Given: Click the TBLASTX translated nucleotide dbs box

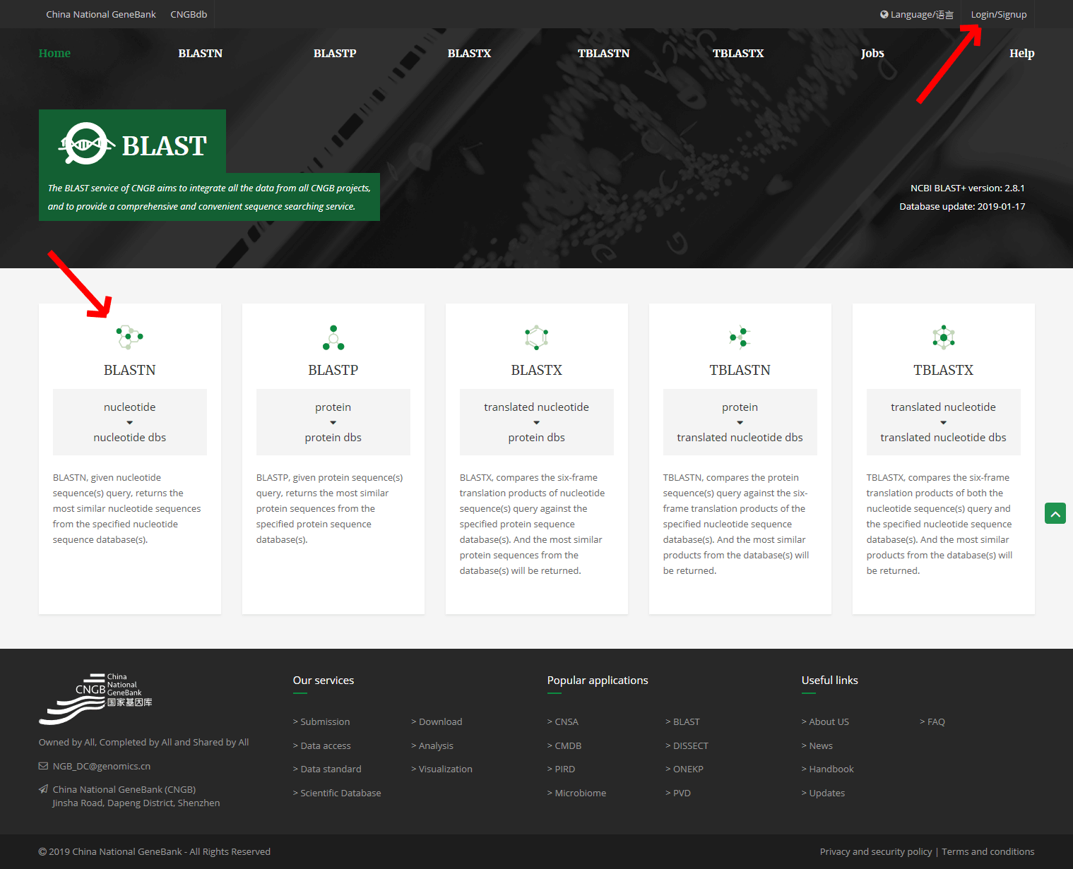Looking at the screenshot, I should (944, 422).
